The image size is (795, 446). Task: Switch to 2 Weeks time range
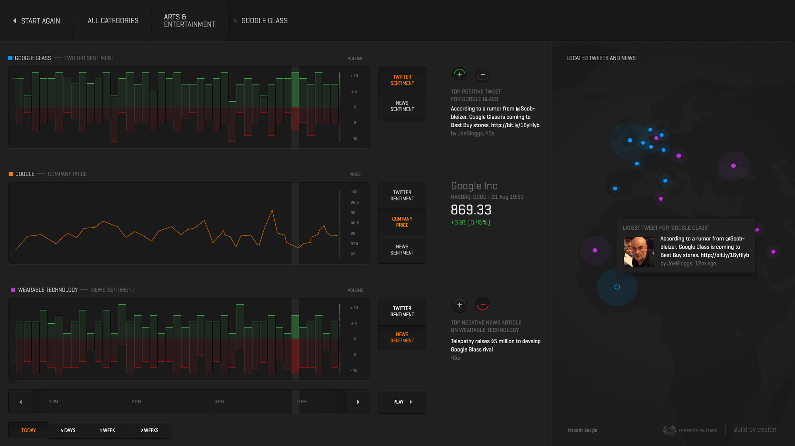[x=150, y=430]
